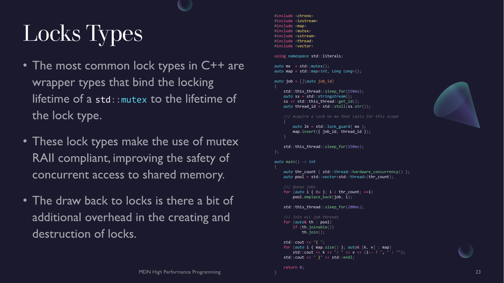
Task: Click the '#include <thread>' line
Action: point(294,41)
